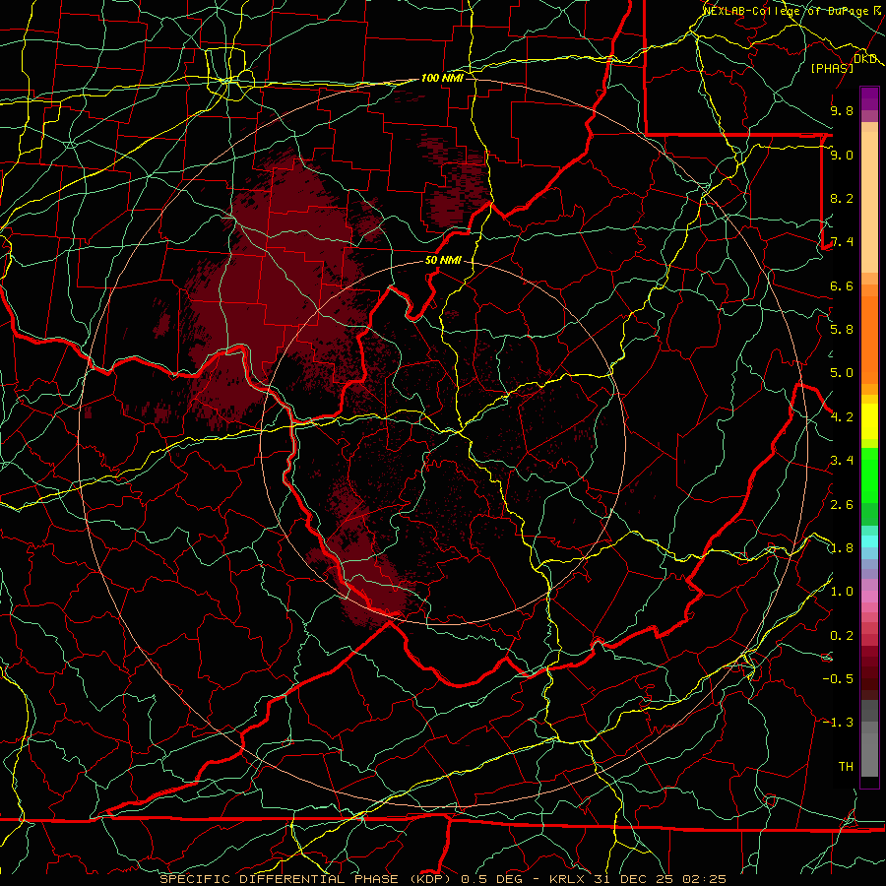Select the -0.5 scale value

coord(838,679)
